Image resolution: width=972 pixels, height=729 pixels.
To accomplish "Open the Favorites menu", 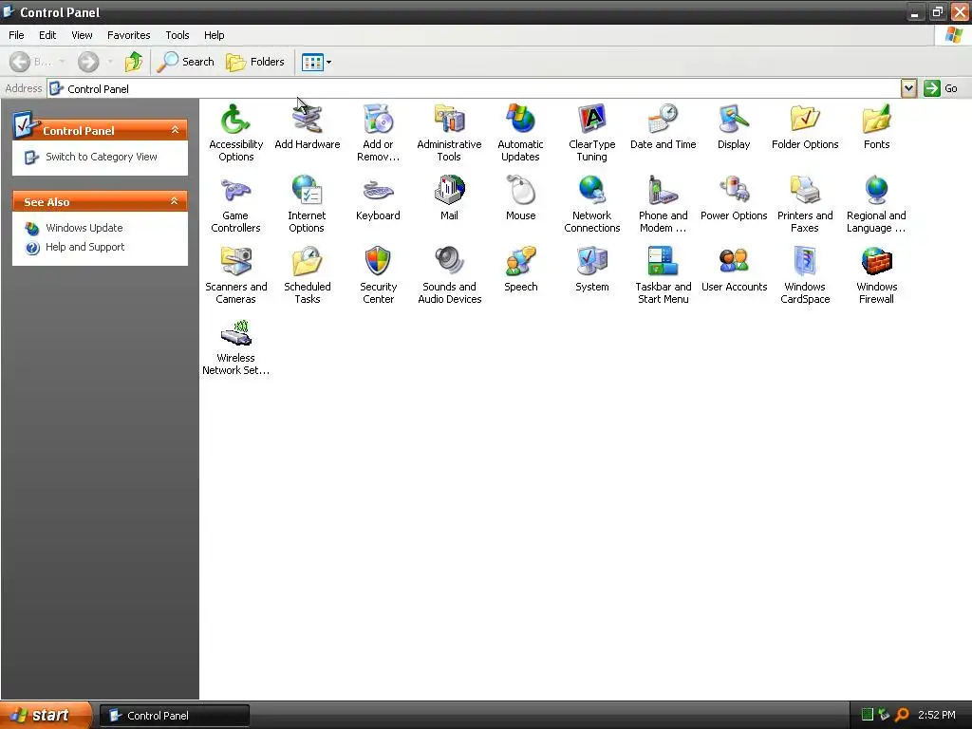I will tap(128, 35).
